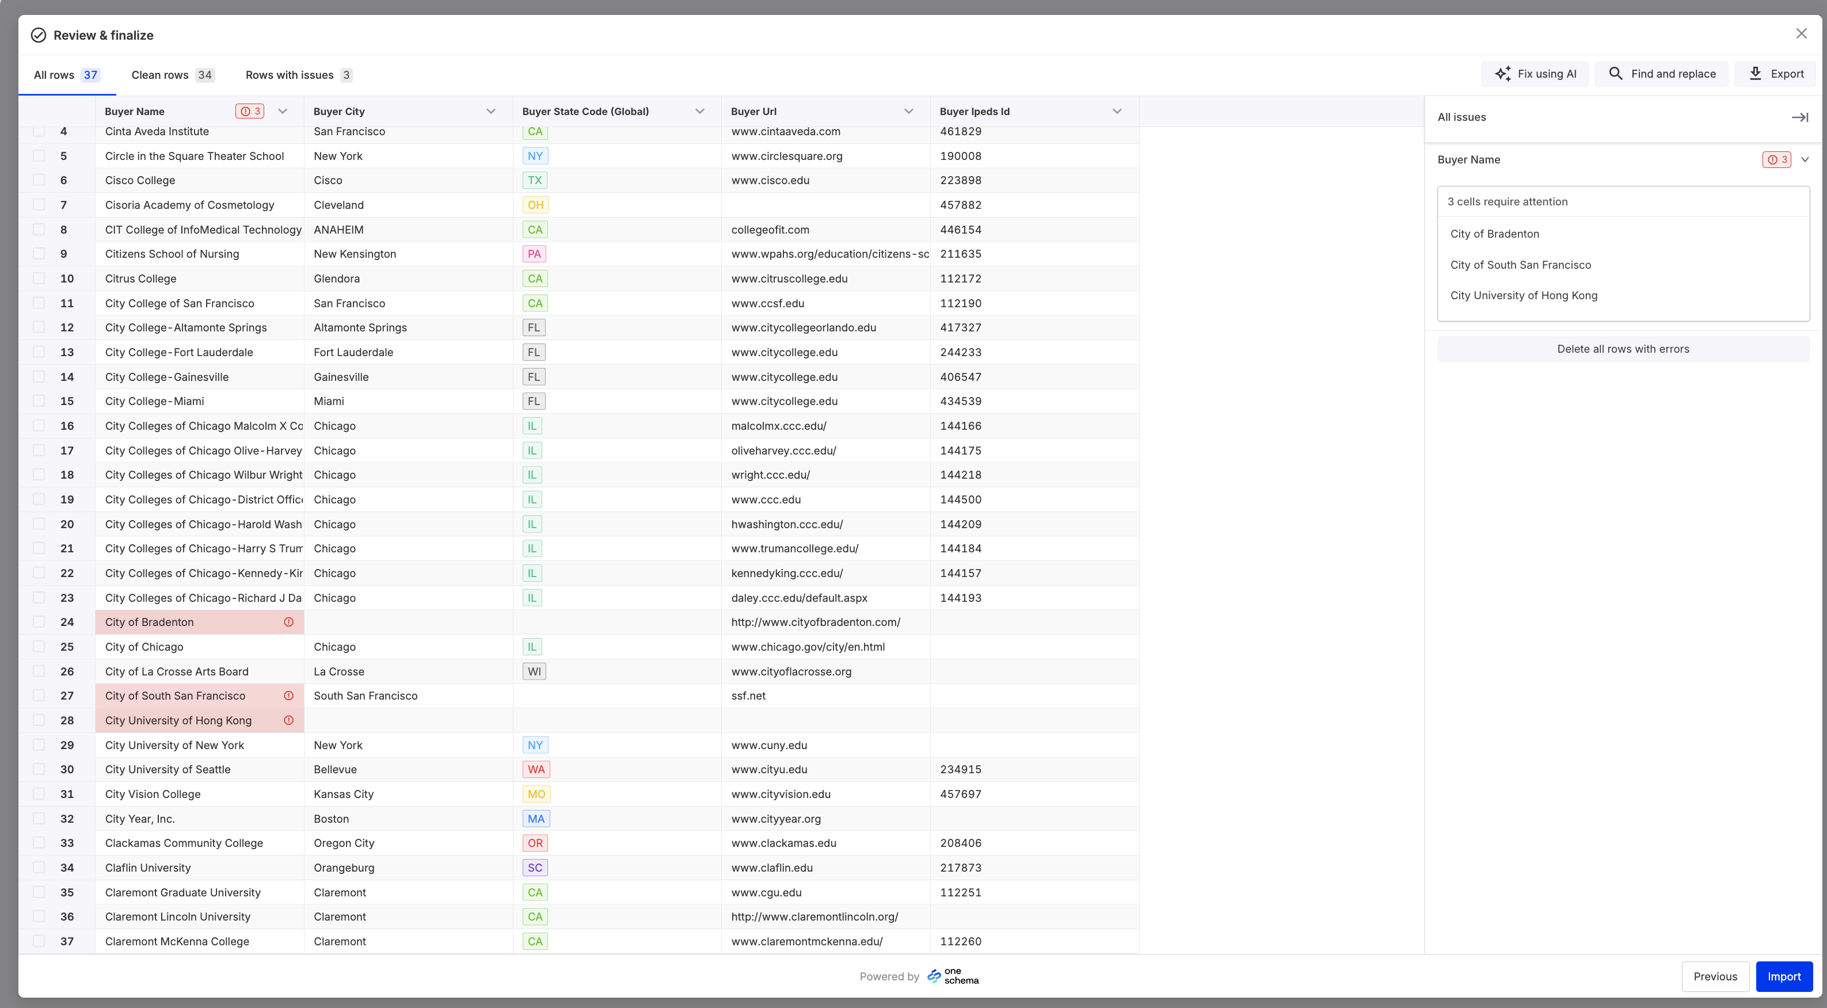Switch to the All rows tab

67,75
